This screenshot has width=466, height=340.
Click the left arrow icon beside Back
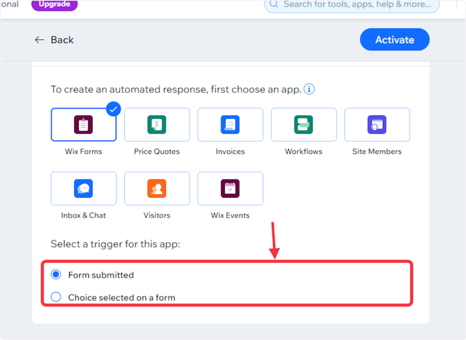click(40, 40)
